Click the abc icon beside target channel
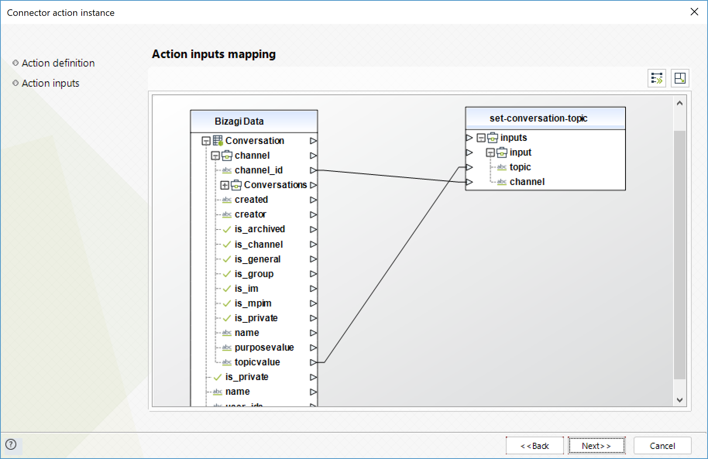The image size is (708, 459). tap(502, 182)
